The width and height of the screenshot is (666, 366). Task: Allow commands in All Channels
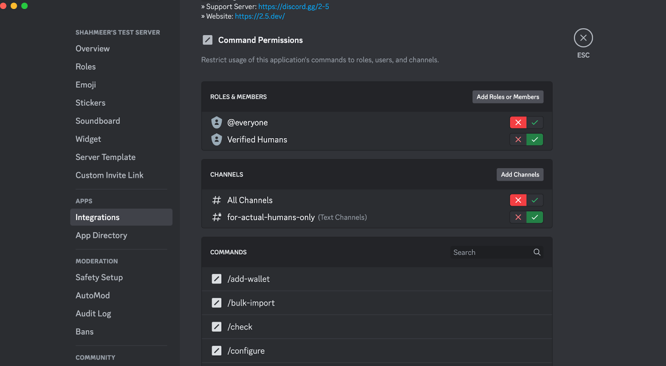click(x=535, y=200)
